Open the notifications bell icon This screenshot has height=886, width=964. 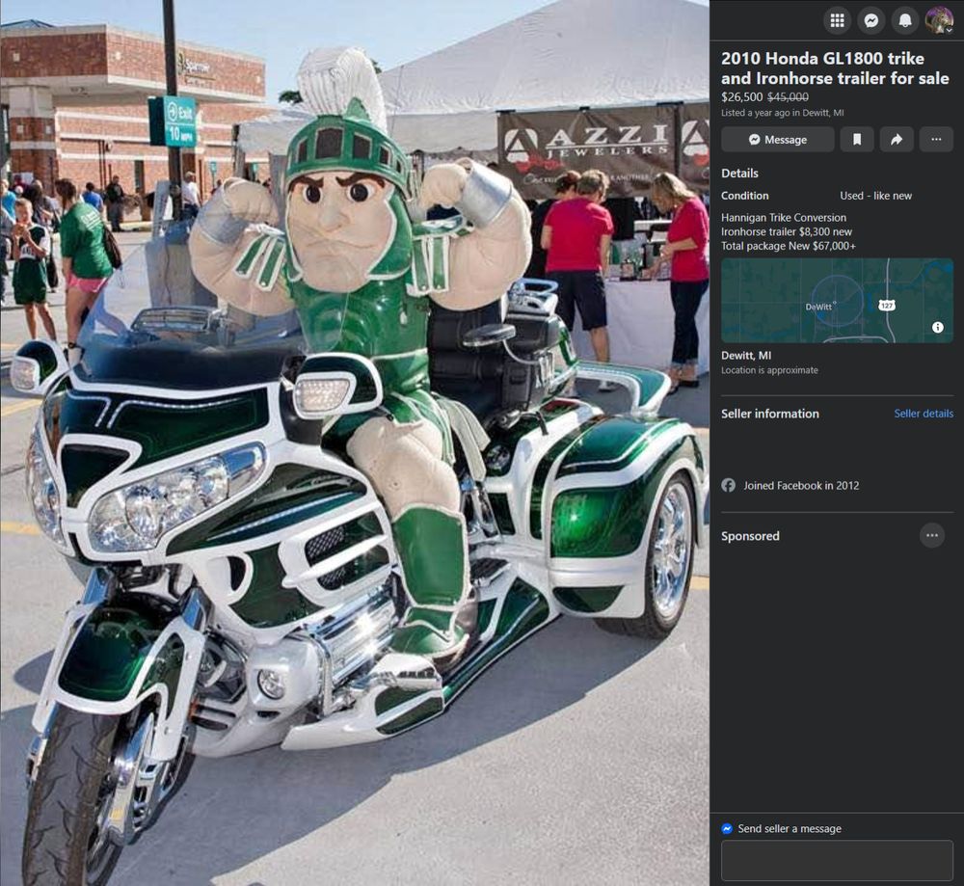[x=905, y=20]
